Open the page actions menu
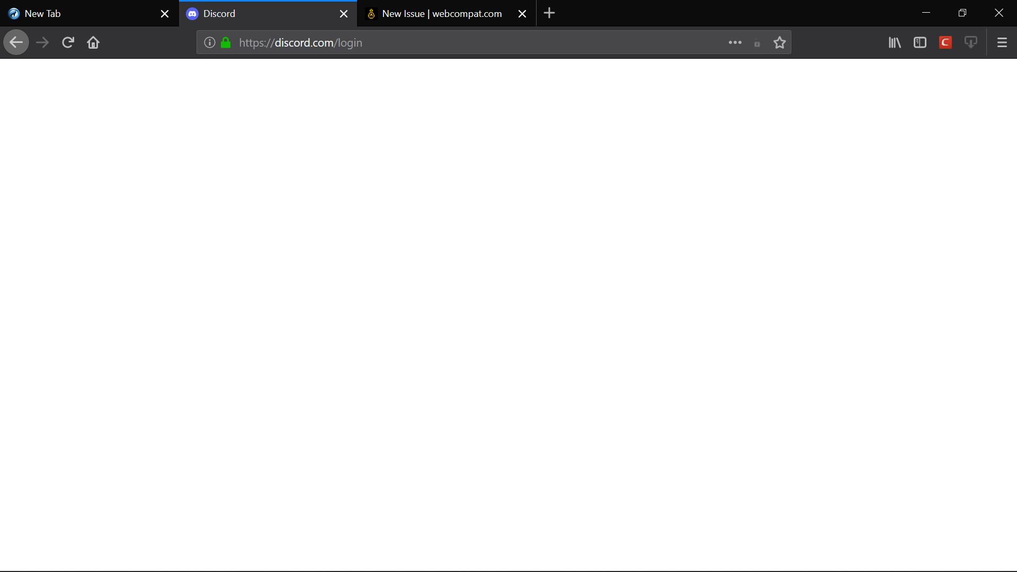 pyautogui.click(x=736, y=42)
